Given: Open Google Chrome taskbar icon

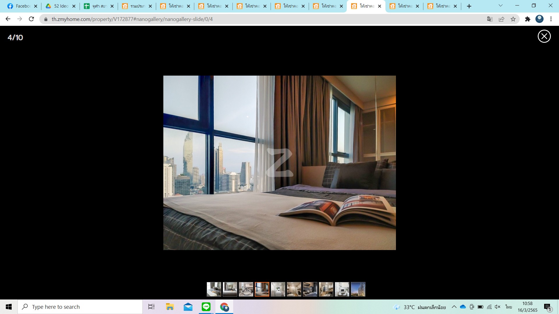Looking at the screenshot, I should coord(224,307).
